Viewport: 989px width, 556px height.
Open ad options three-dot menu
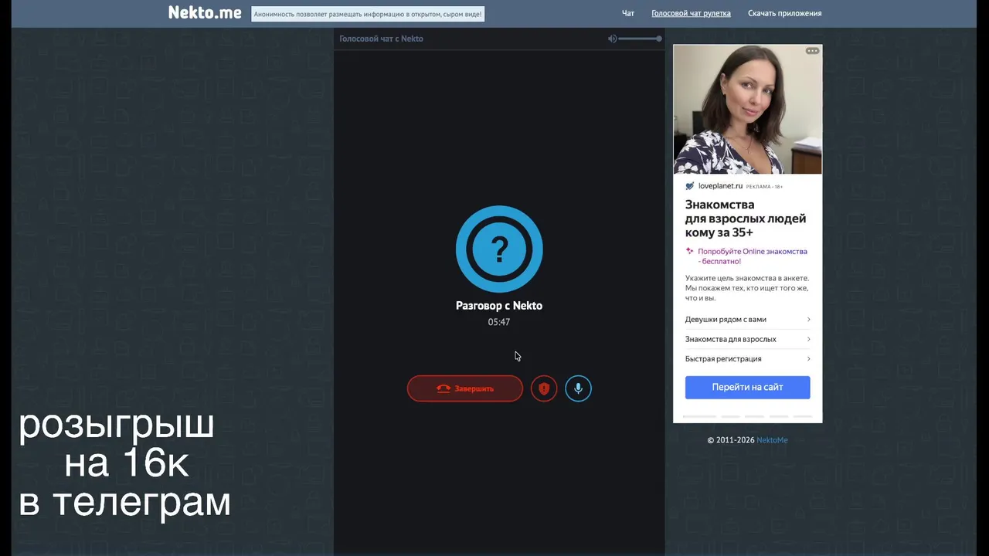pyautogui.click(x=812, y=51)
